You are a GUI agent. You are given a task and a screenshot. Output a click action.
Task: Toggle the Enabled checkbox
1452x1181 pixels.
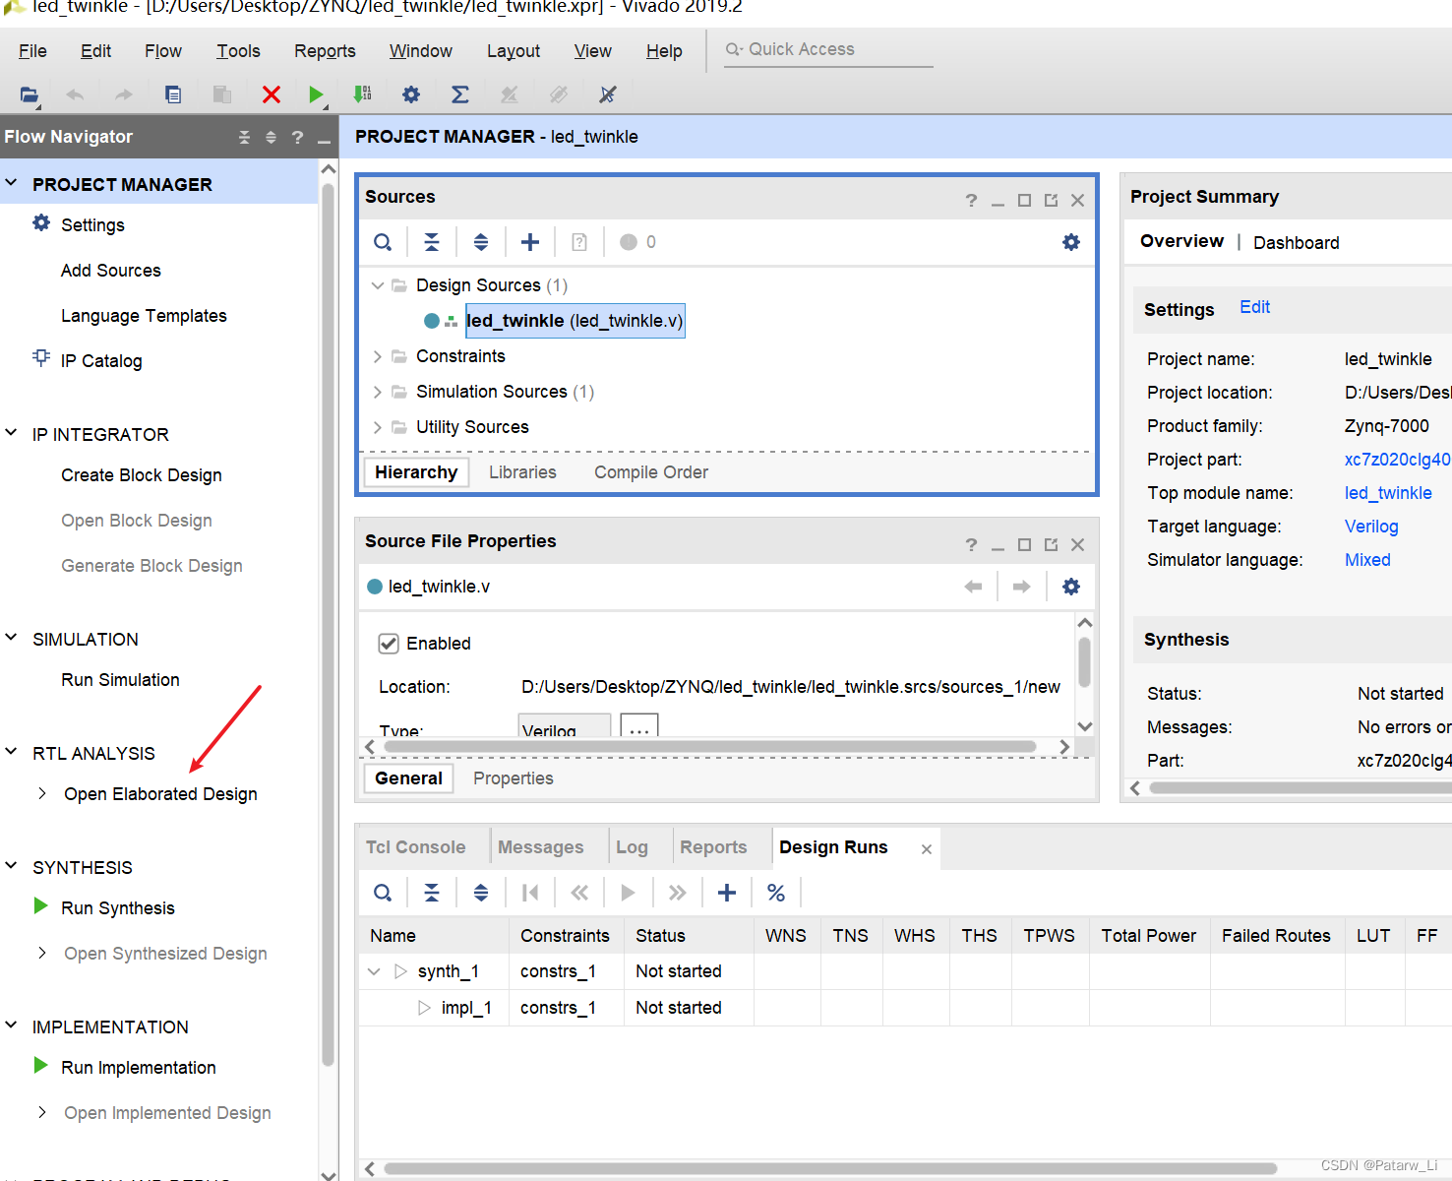(x=389, y=644)
